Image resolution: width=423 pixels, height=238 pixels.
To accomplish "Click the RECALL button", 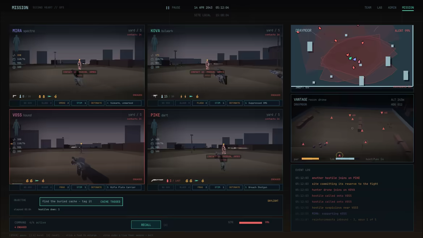I will pyautogui.click(x=146, y=225).
